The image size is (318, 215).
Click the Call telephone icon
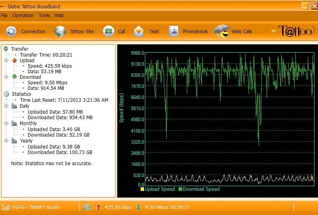point(109,31)
